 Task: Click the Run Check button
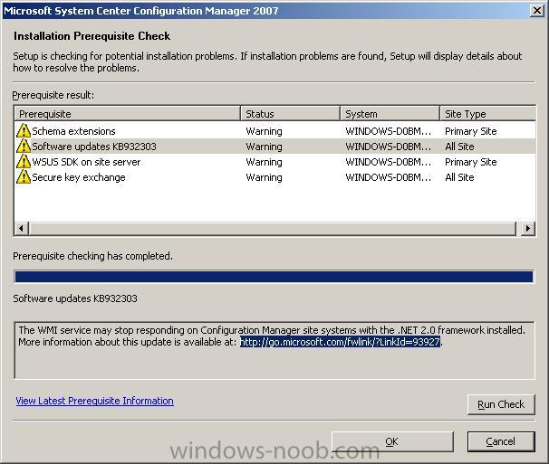pos(501,404)
